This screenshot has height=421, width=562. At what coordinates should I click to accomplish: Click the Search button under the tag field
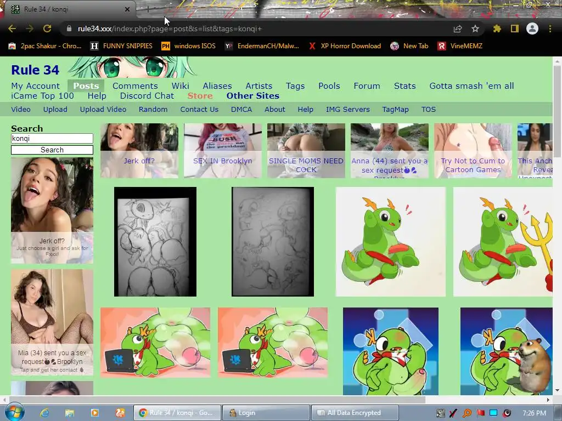click(x=52, y=150)
